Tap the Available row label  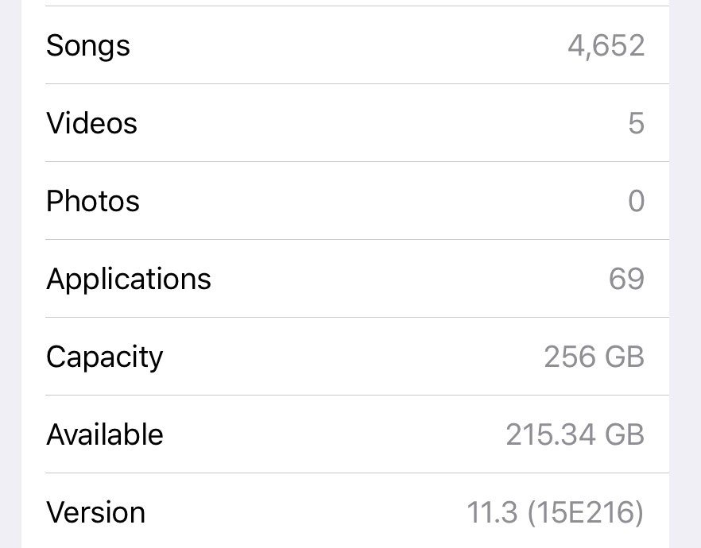pos(105,434)
